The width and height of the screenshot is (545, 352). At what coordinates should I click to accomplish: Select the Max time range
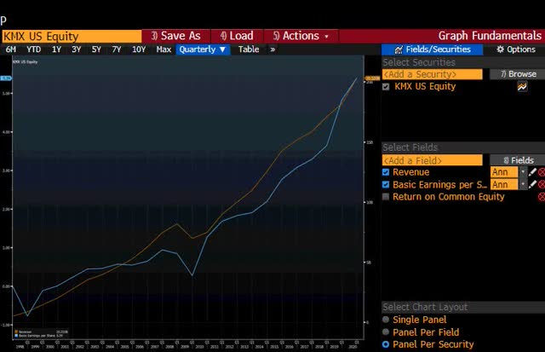pyautogui.click(x=163, y=49)
